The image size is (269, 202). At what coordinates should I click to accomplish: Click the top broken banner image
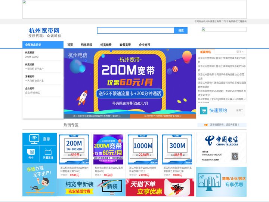134,9
